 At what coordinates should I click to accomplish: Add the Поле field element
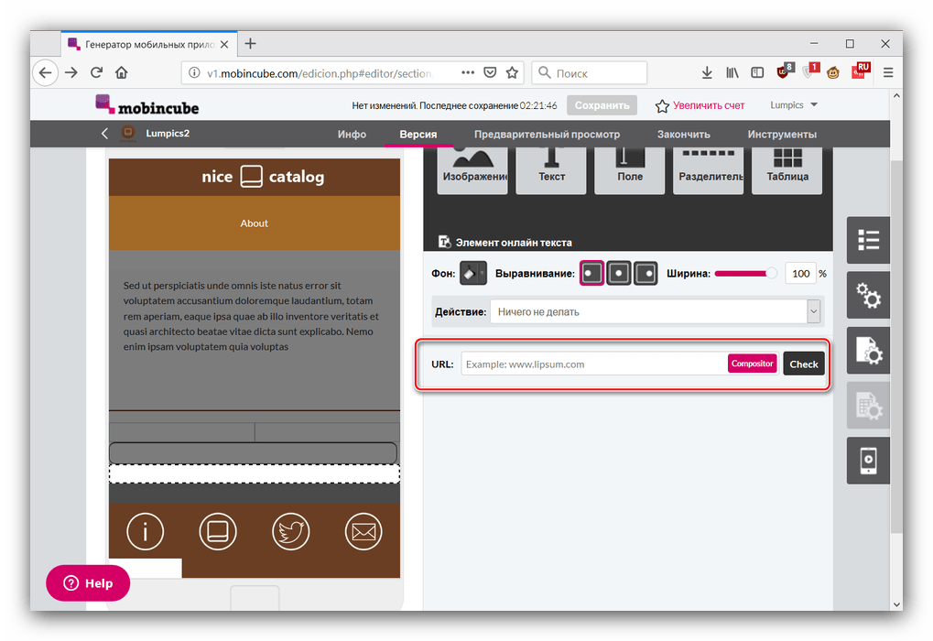click(x=630, y=170)
